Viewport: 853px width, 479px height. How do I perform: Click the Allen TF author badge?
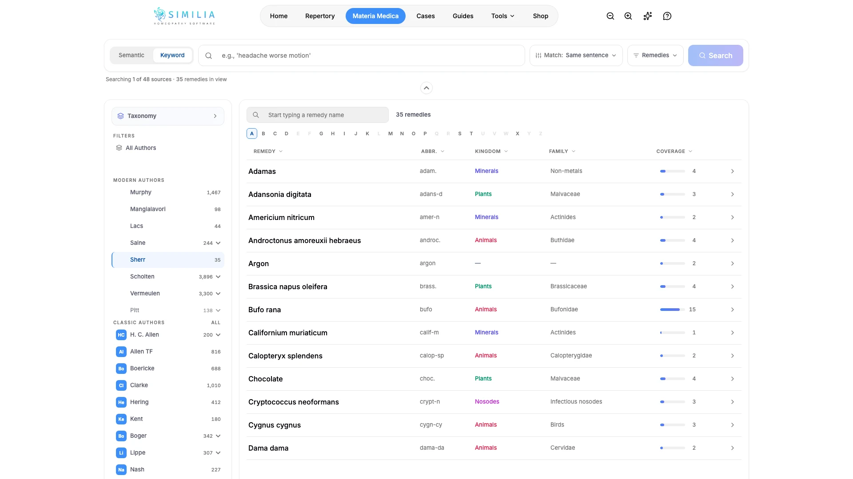coord(121,352)
